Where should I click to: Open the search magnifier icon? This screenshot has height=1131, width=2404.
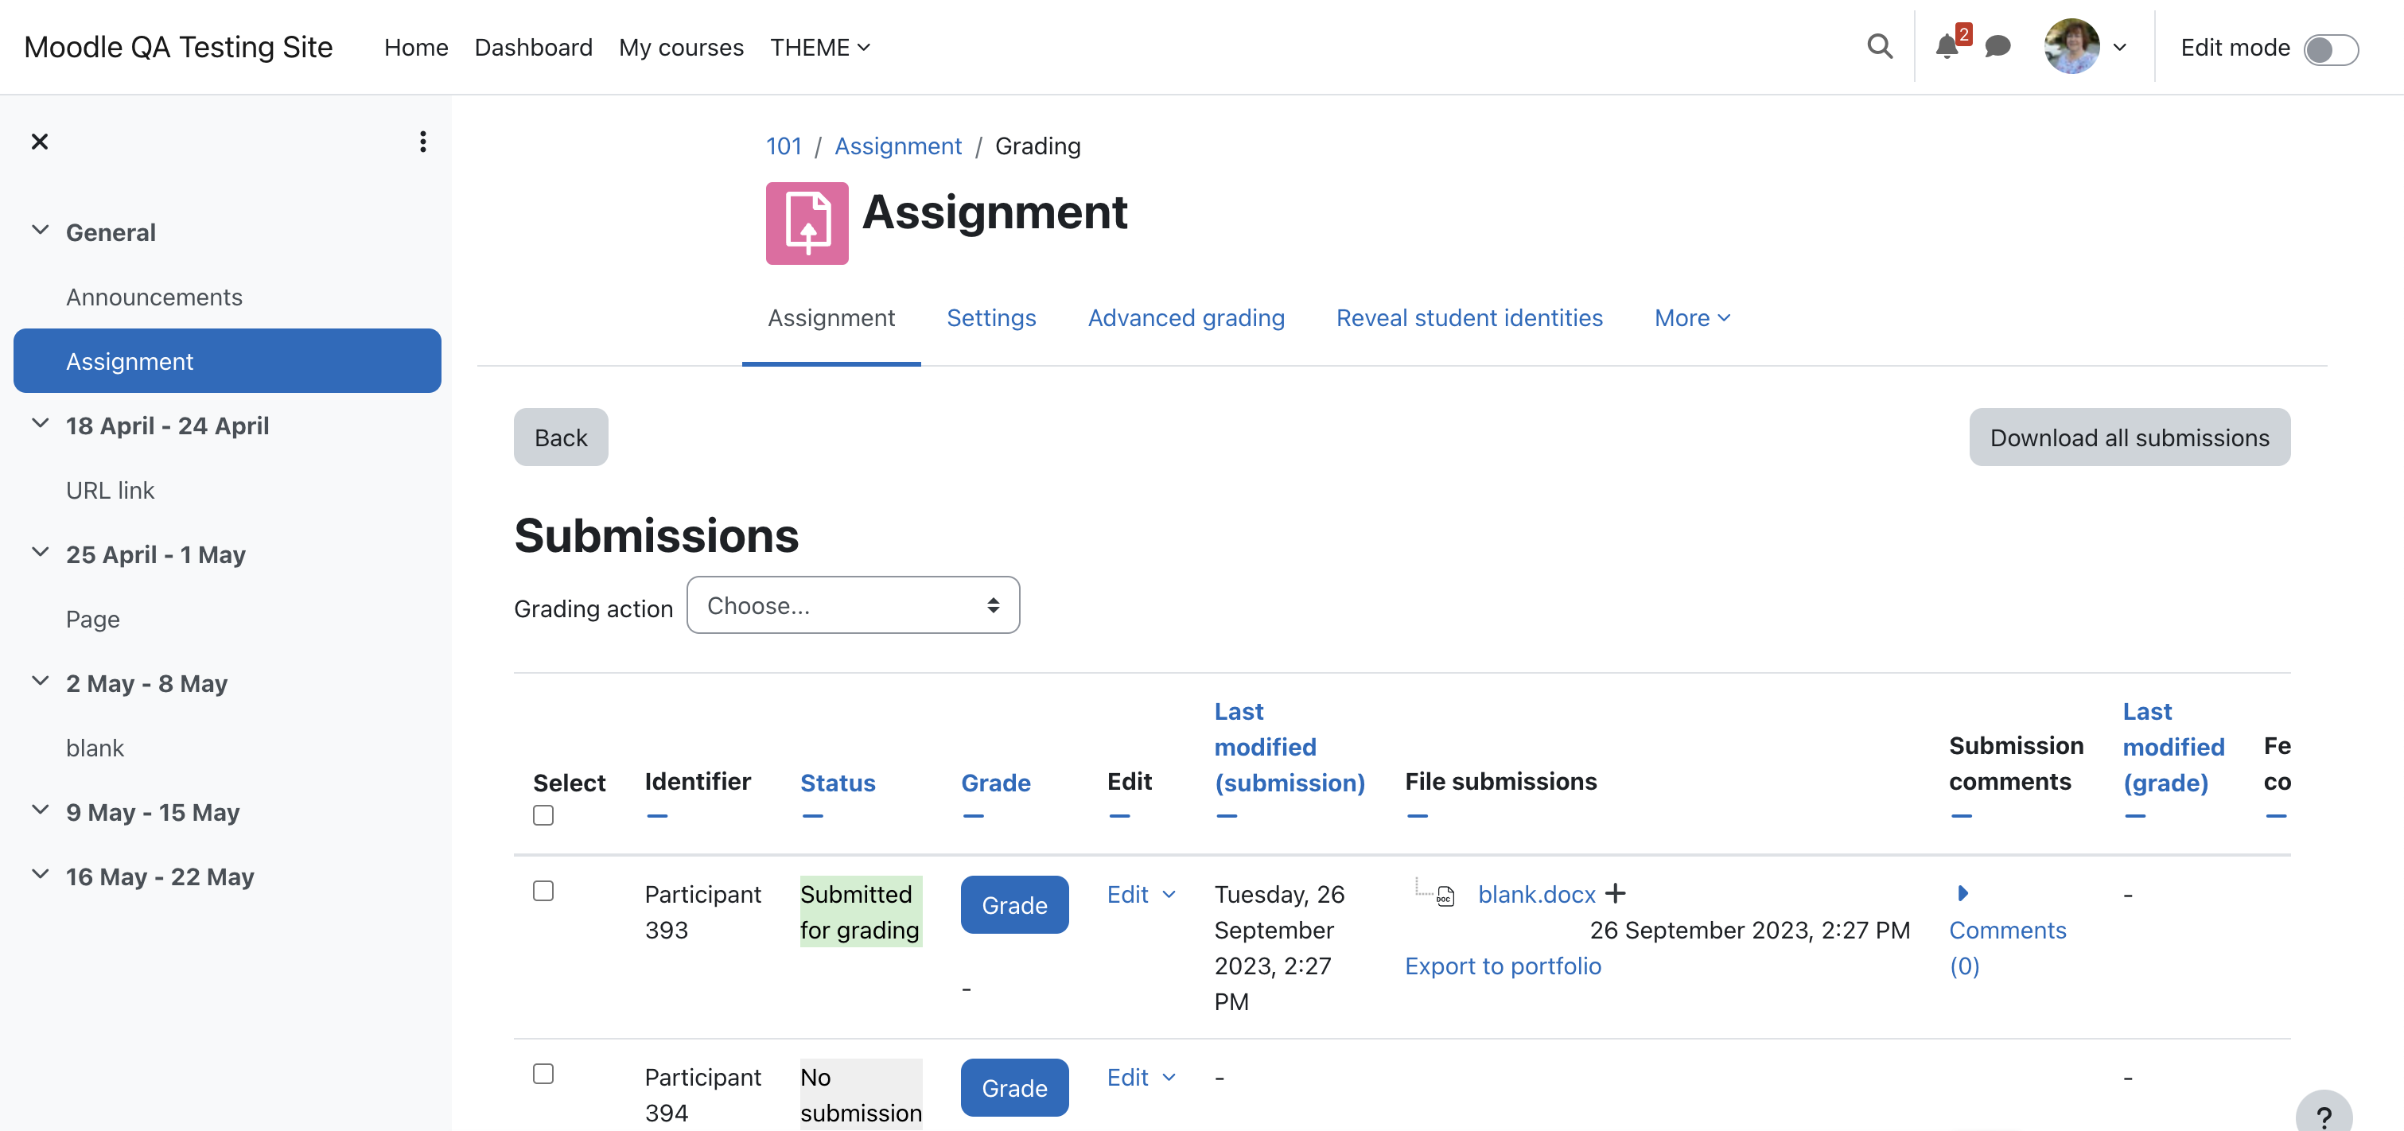(1880, 47)
